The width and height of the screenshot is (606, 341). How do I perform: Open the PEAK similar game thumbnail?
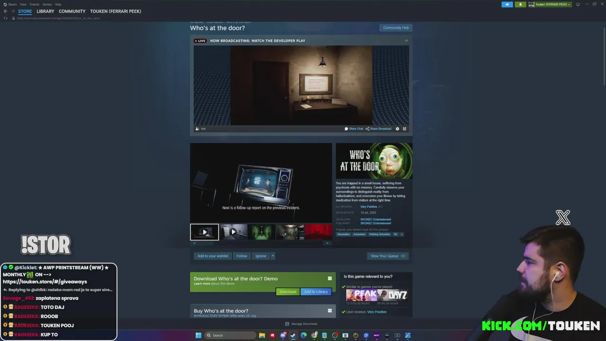[x=362, y=295]
